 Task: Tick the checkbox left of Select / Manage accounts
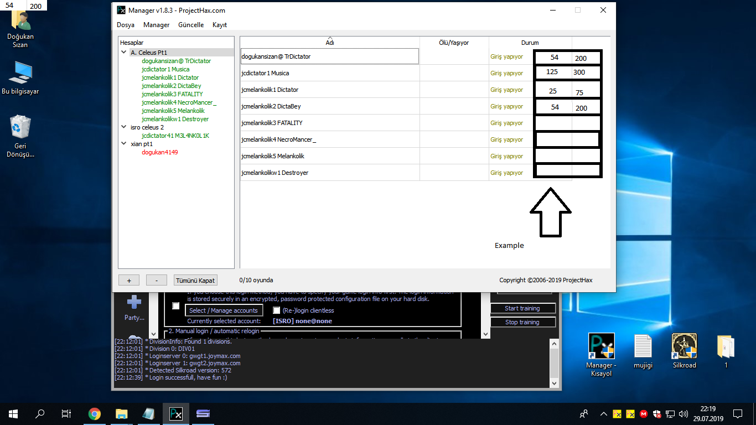click(x=176, y=306)
